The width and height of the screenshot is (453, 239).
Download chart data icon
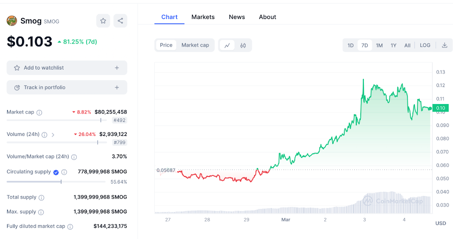pos(444,45)
